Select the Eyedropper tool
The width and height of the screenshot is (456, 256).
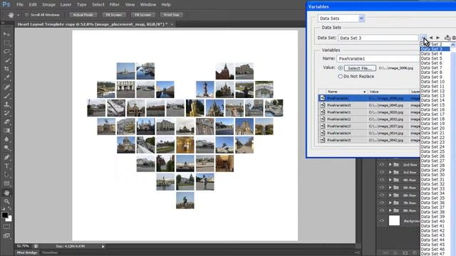pos(6,78)
